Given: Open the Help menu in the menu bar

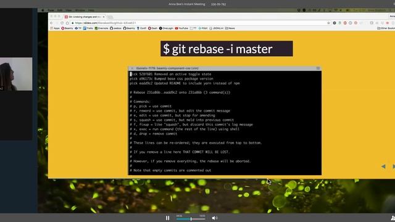Looking at the screenshot, I should coord(91,10).
